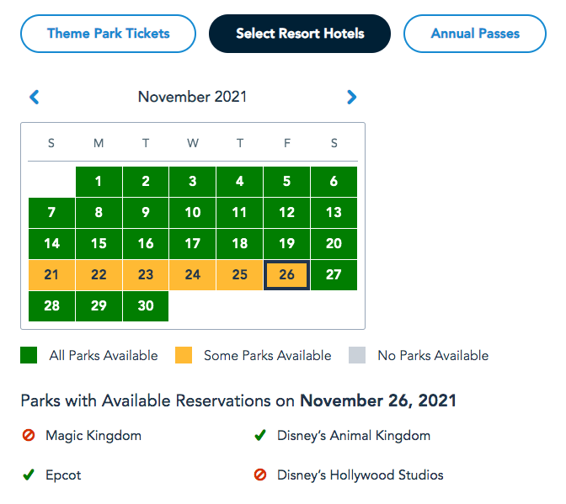The width and height of the screenshot is (566, 504).
Task: Select November 24 date cell
Action: pyautogui.click(x=193, y=275)
